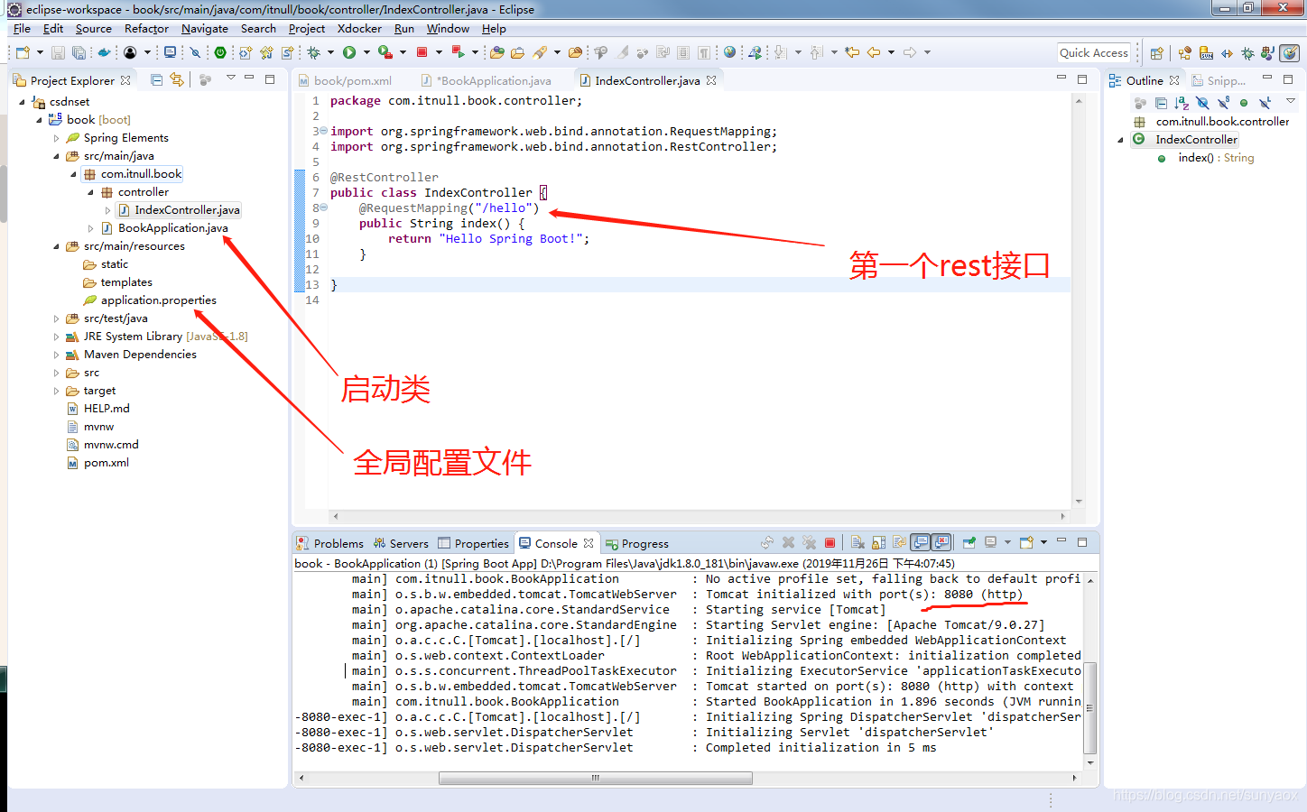This screenshot has height=812, width=1307.
Task: Click the Open Perspective icon
Action: [1156, 53]
